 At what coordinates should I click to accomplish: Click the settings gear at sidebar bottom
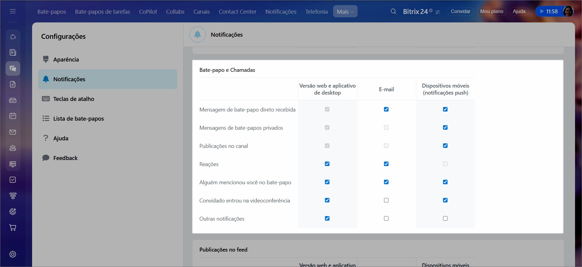click(x=13, y=254)
